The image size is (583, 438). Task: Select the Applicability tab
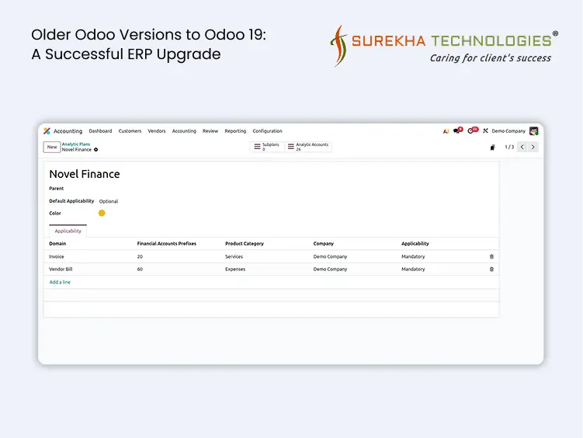pos(68,231)
